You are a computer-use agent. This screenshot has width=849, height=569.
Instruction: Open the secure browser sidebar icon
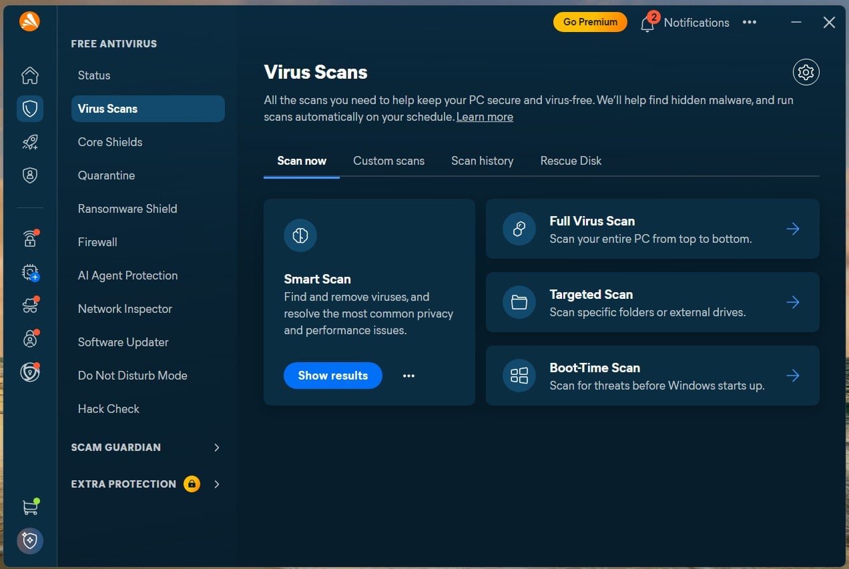pyautogui.click(x=30, y=372)
